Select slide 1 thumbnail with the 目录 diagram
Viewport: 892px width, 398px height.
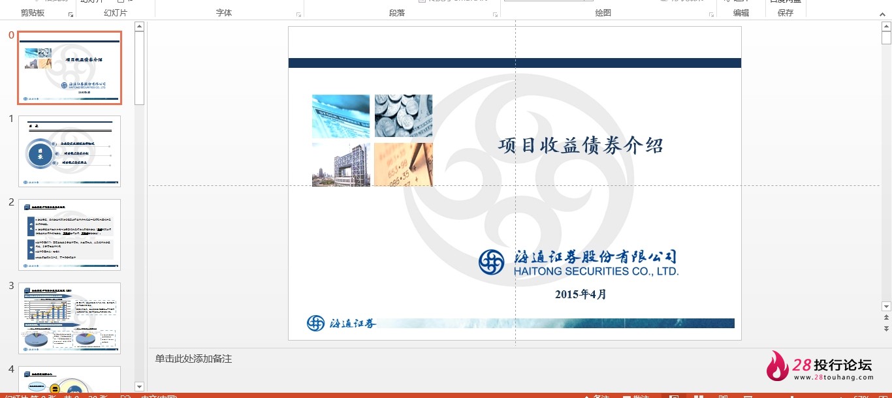coord(70,151)
